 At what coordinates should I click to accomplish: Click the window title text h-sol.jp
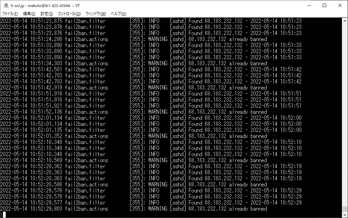[17, 5]
